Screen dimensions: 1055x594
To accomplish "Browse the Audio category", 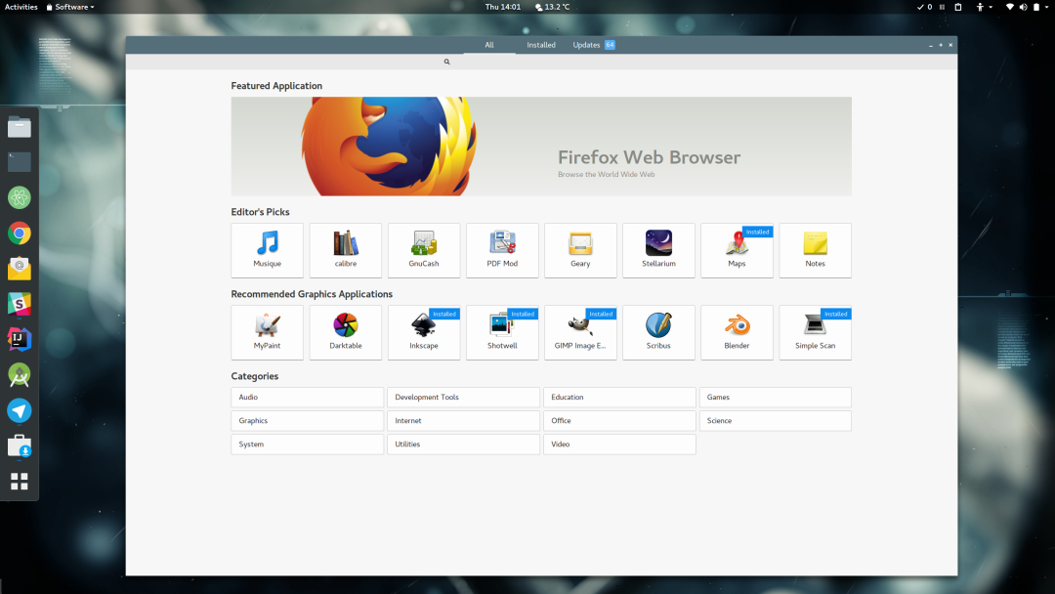I will coord(308,397).
